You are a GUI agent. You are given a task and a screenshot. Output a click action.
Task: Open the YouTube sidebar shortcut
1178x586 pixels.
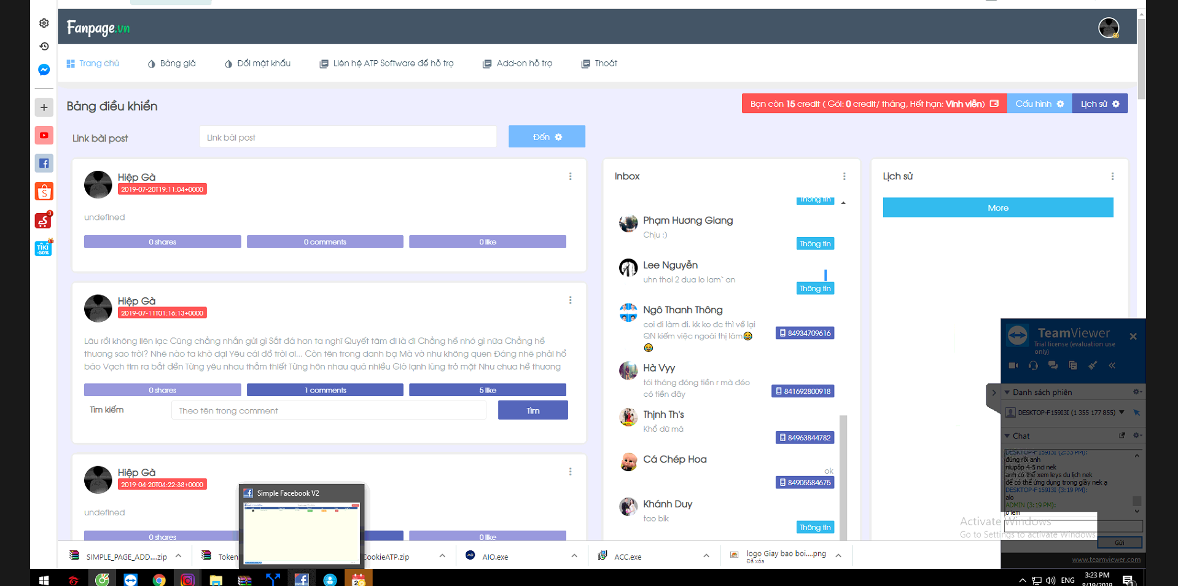pyautogui.click(x=44, y=135)
